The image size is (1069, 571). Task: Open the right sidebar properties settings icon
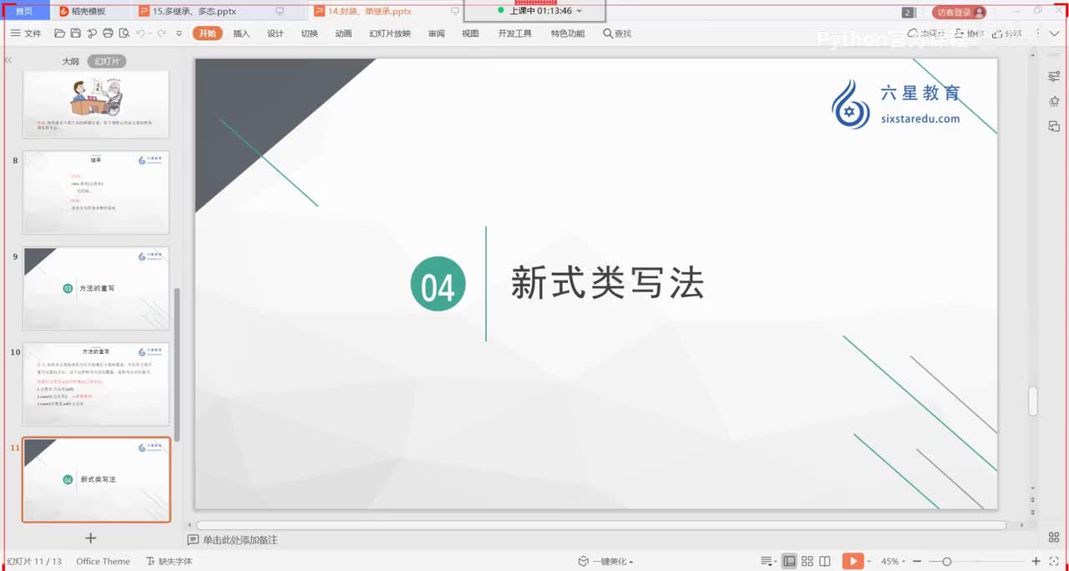click(x=1054, y=76)
